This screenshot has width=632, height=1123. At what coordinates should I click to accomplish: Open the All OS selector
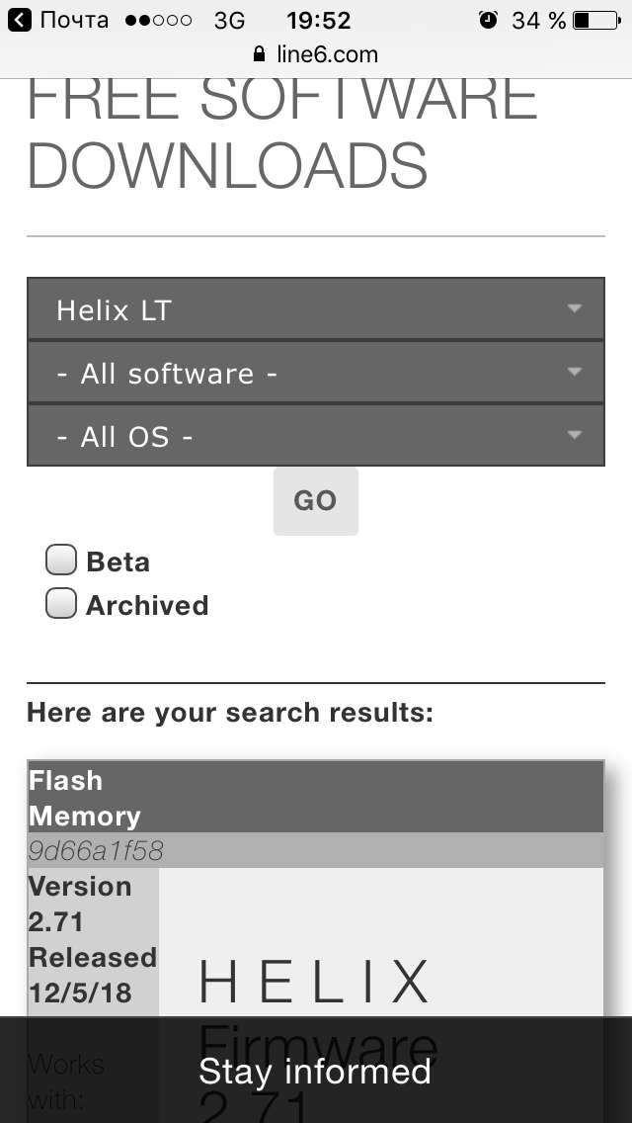coord(296,436)
